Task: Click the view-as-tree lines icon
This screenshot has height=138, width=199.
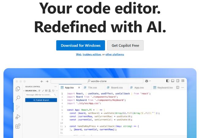Action: point(39,91)
